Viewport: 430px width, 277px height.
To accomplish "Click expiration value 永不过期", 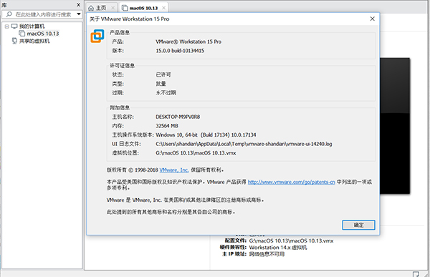I will pyautogui.click(x=166, y=92).
